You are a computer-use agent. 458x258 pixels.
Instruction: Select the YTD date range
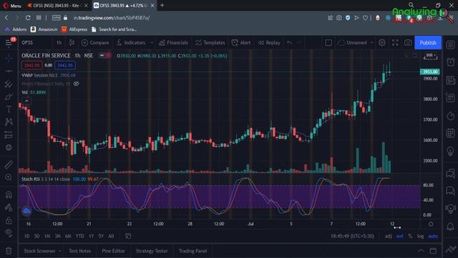click(79, 236)
